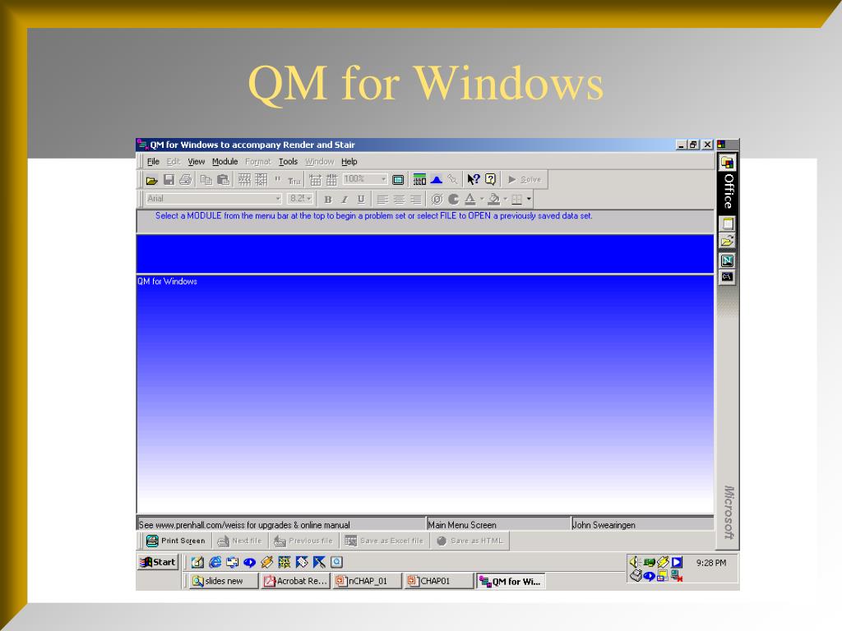Expand the font color dropdown arrow
The width and height of the screenshot is (842, 631).
[x=482, y=199]
